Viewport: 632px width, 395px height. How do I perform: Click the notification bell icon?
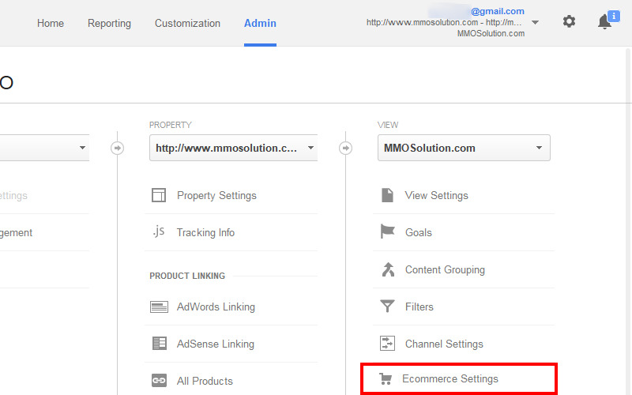(604, 22)
